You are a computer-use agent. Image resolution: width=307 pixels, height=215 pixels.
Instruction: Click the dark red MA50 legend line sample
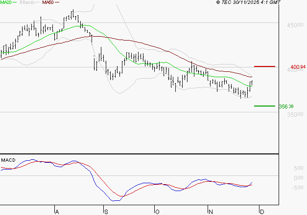[x=57, y=2]
